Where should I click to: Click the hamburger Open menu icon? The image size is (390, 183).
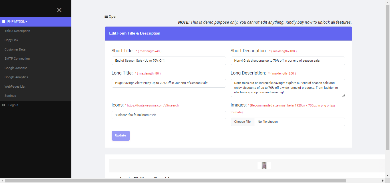point(106,17)
